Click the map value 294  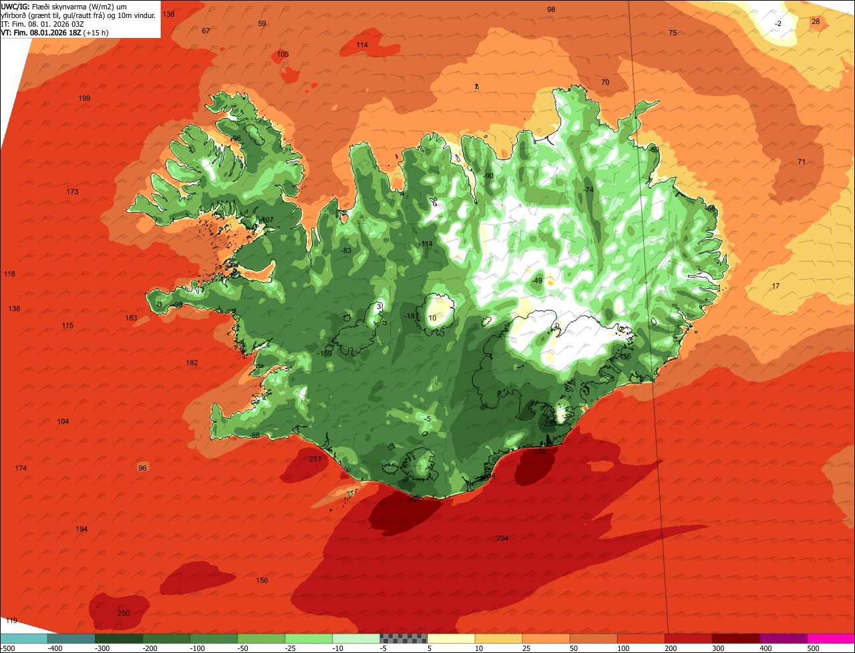coord(502,538)
